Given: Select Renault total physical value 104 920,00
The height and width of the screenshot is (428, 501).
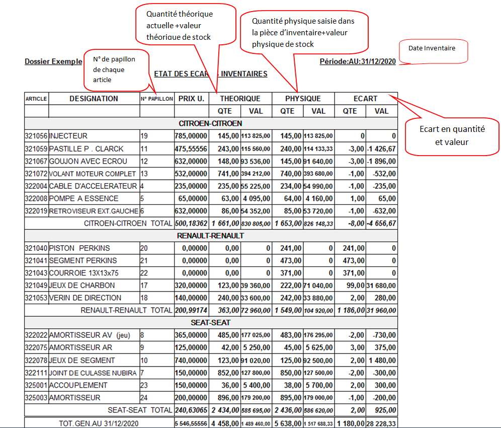Looking at the screenshot, I should [318, 311].
